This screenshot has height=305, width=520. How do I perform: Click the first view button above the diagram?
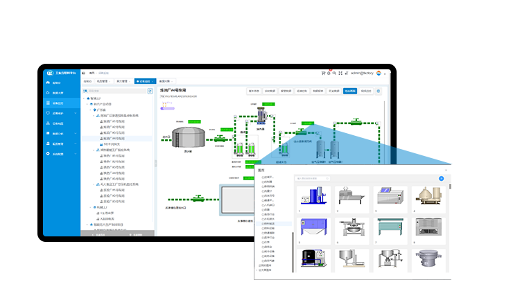(254, 91)
